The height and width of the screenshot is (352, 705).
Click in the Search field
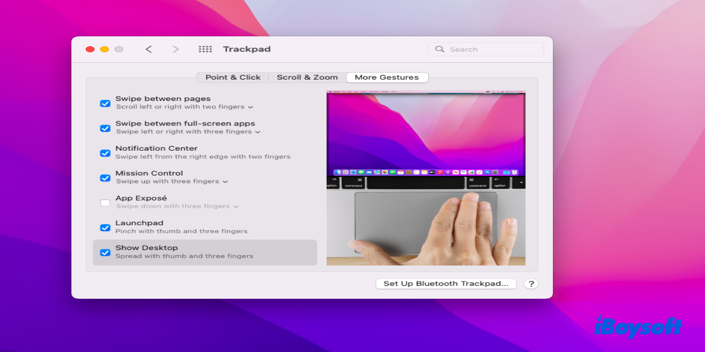pyautogui.click(x=486, y=49)
